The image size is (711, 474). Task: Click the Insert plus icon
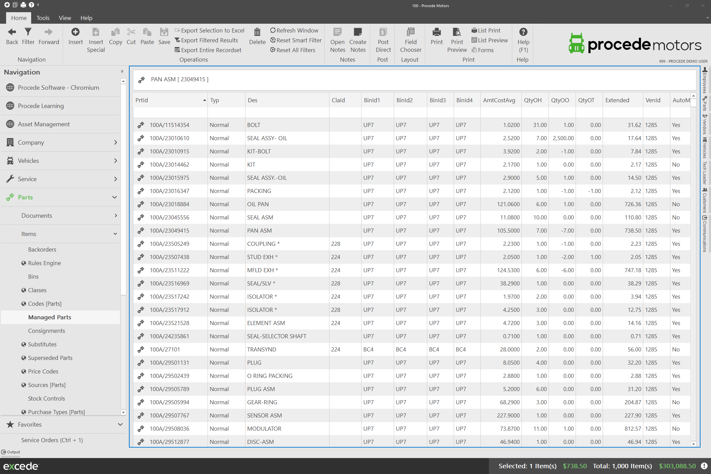pos(75,32)
